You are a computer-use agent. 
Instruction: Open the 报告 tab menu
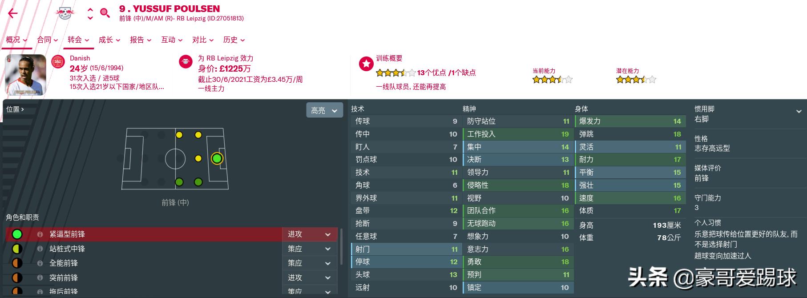[x=141, y=40]
